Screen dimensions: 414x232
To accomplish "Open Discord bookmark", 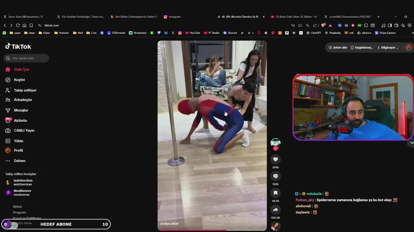I will [x=230, y=33].
